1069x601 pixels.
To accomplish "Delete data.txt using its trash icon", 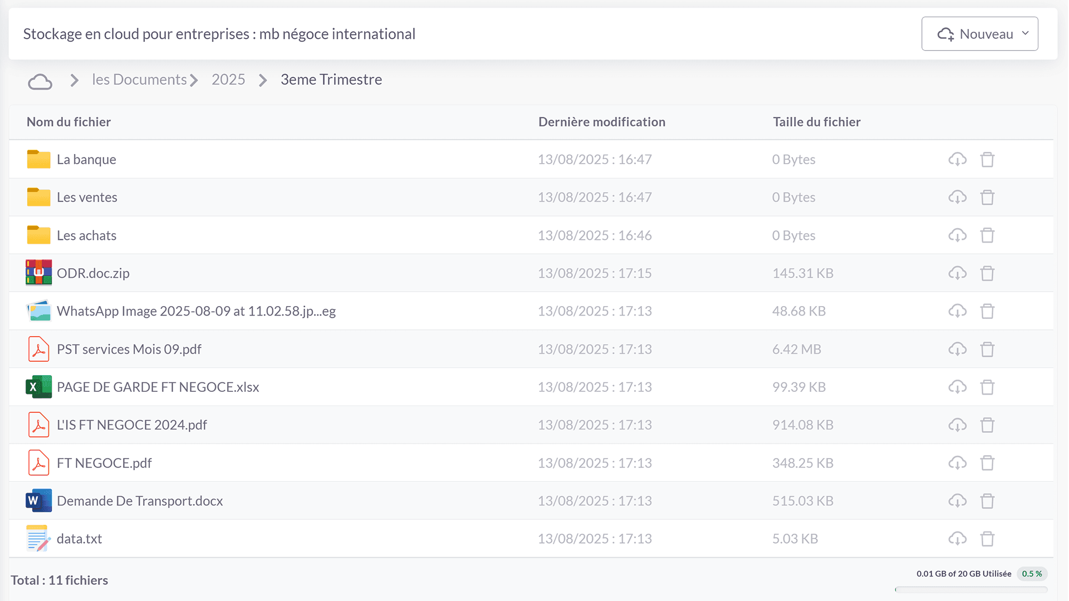I will click(988, 538).
